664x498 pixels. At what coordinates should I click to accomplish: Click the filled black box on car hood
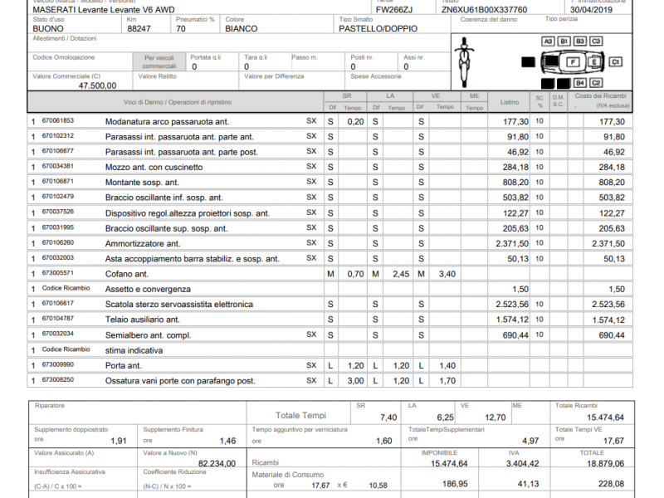[551, 61]
